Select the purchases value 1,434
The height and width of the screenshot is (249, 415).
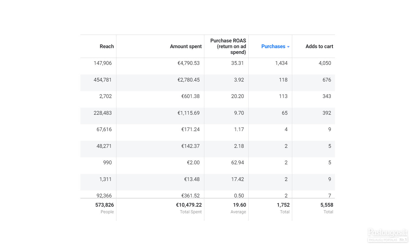(281, 63)
